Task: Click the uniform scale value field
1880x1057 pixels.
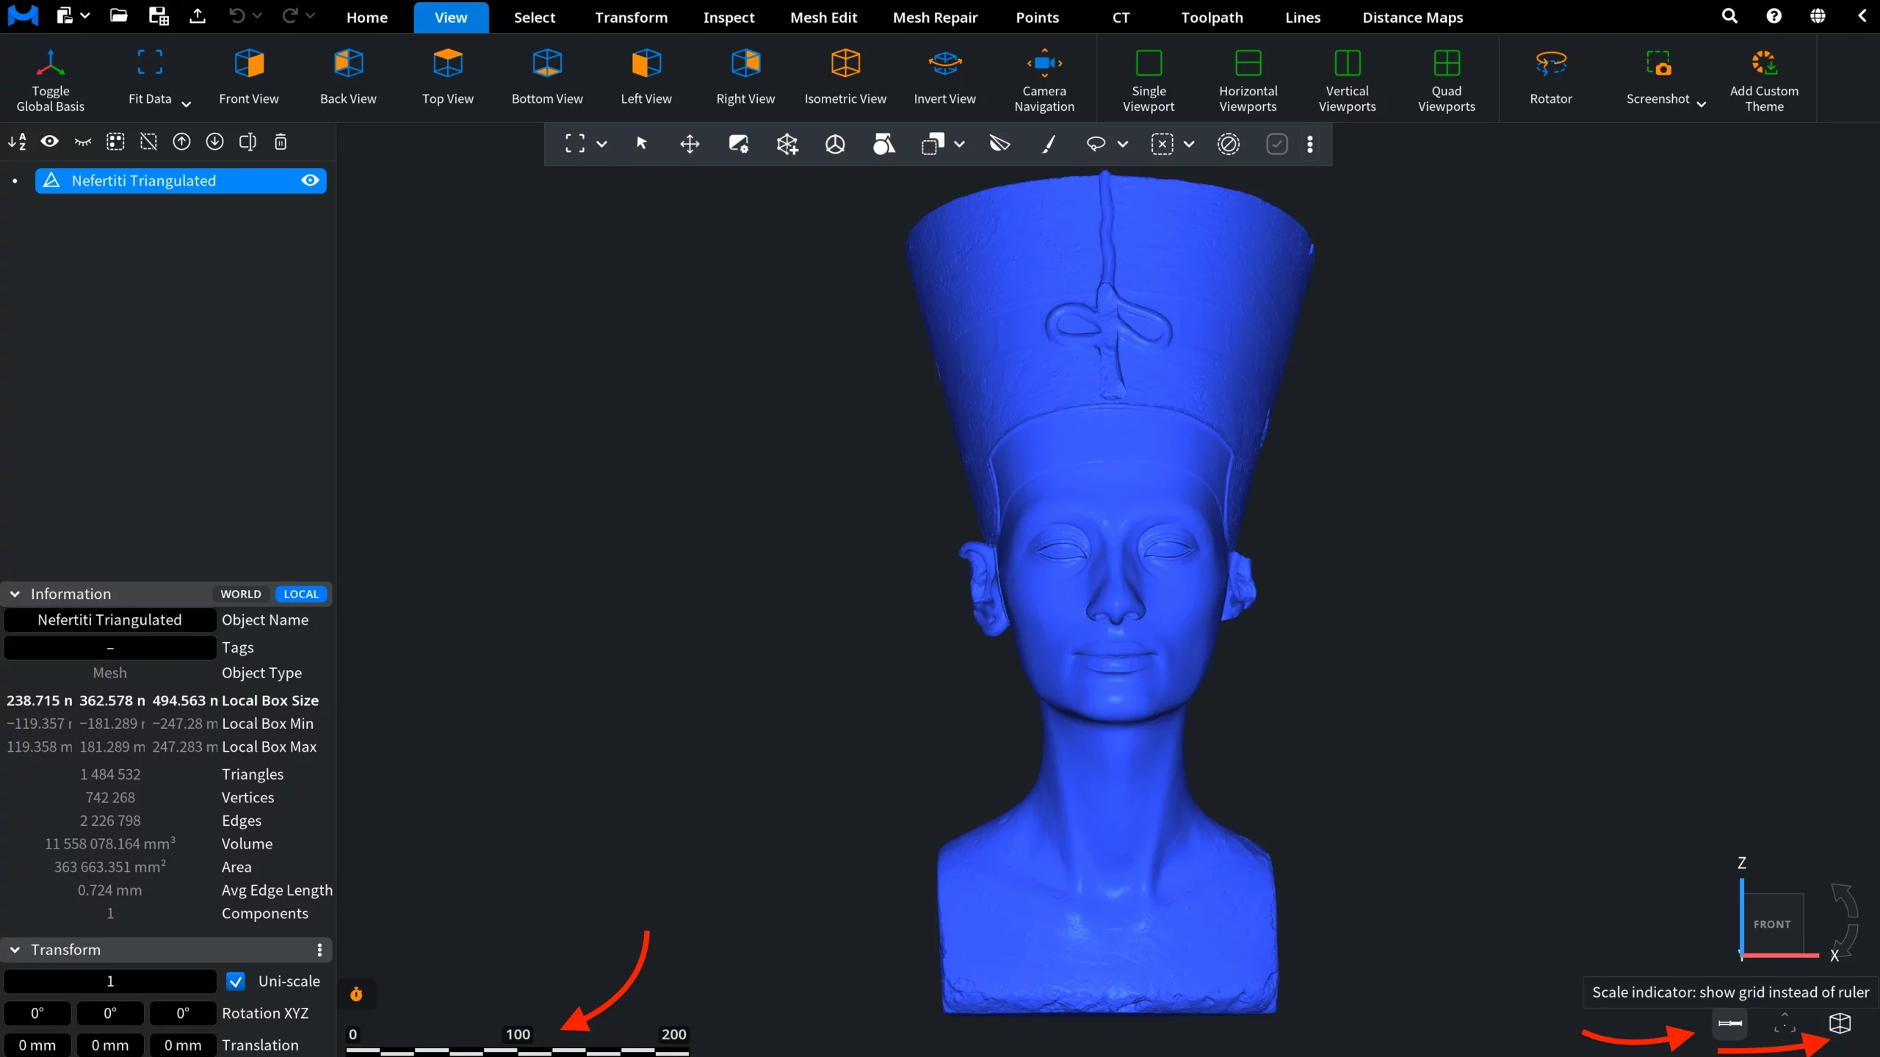Action: tap(110, 981)
